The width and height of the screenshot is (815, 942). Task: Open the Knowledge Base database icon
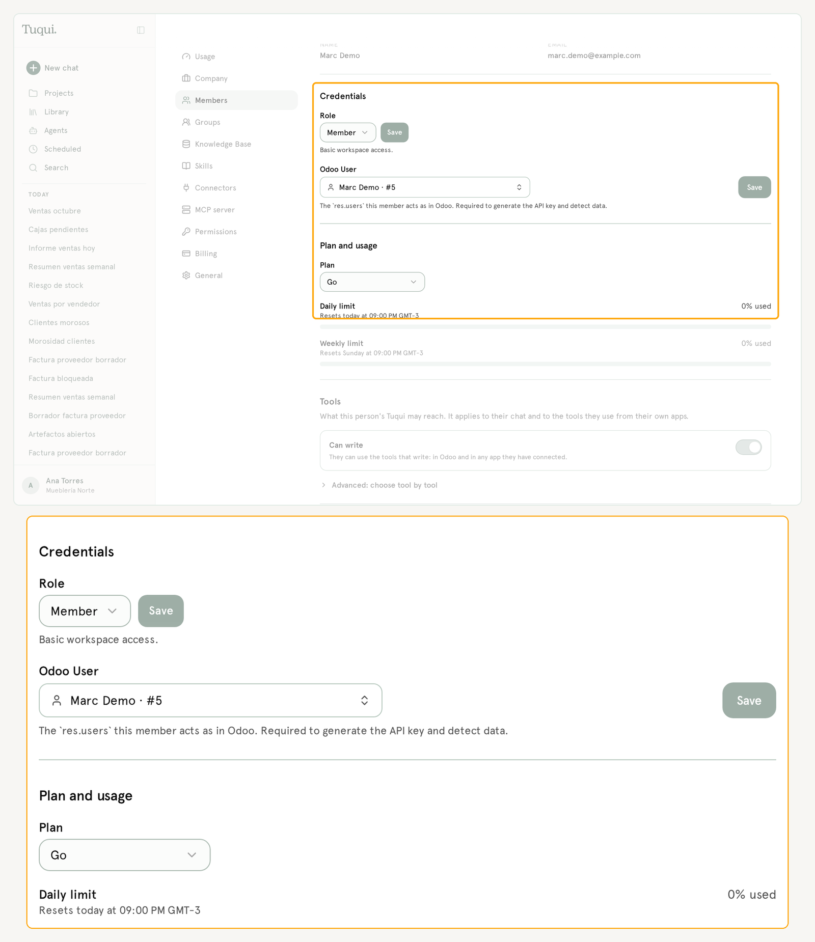click(186, 144)
